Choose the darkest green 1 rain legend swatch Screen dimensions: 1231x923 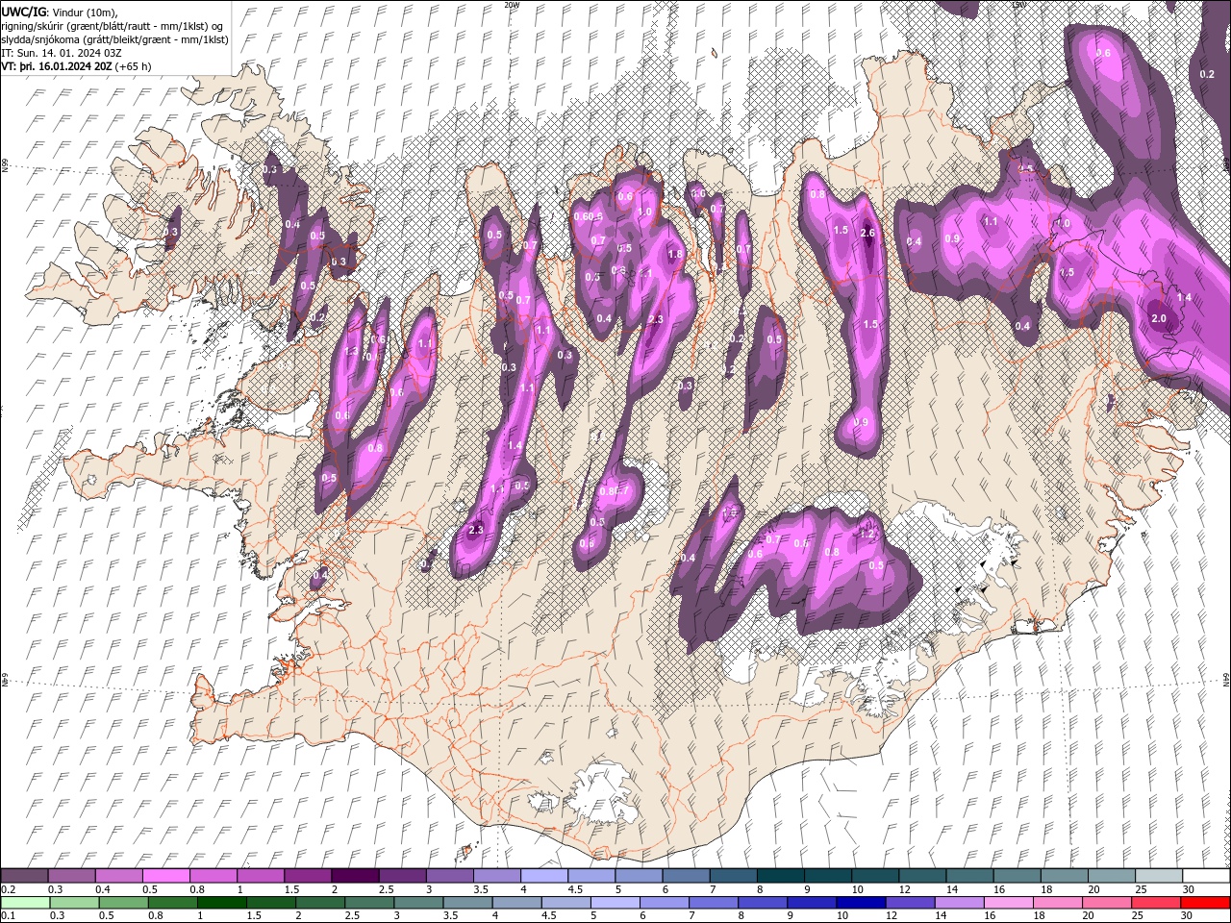point(222,903)
